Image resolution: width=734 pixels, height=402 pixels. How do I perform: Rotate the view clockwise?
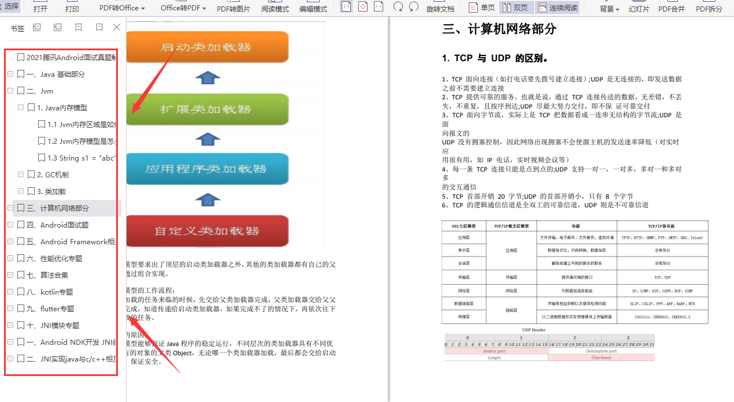414,7
